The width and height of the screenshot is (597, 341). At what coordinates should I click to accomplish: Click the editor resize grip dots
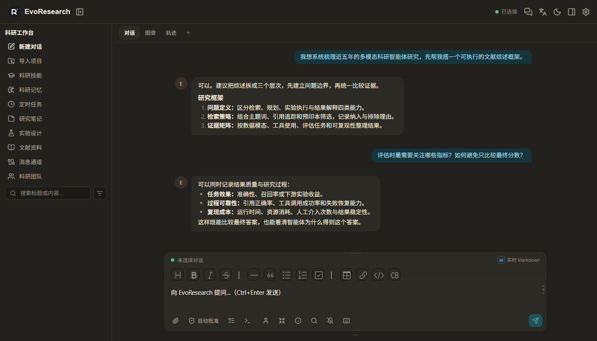(x=543, y=290)
